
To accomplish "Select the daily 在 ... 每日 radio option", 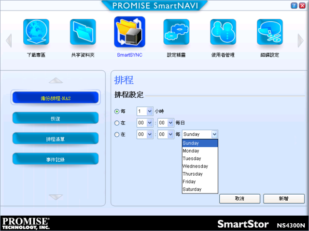I will (117, 123).
